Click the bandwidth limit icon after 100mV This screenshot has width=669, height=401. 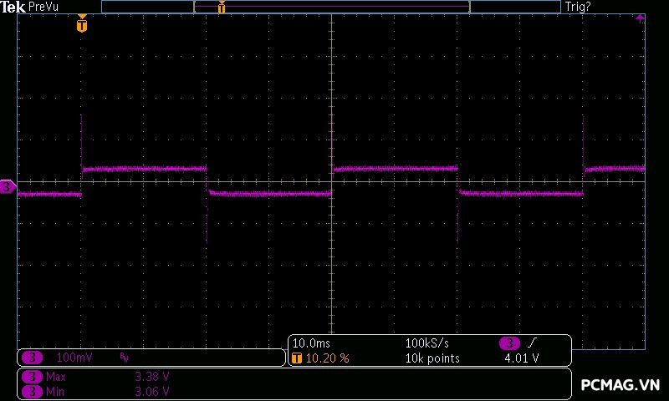click(x=125, y=358)
